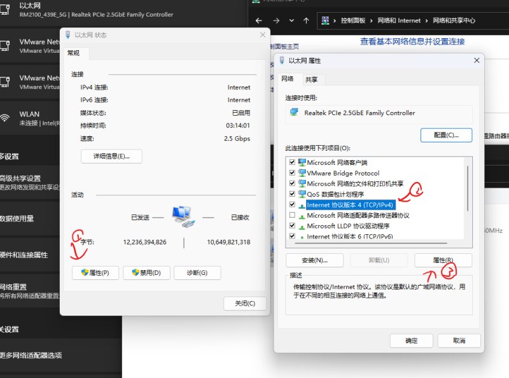Image resolution: width=509 pixels, height=378 pixels.
Task: Expand chevron after 控制面板 in breadcrumb
Action: 371,21
